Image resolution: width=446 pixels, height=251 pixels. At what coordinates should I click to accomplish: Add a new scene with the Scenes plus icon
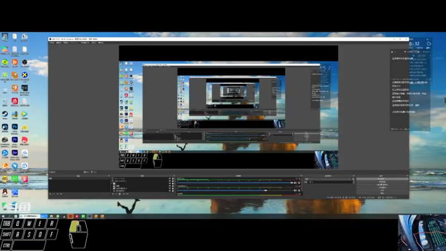click(50, 194)
